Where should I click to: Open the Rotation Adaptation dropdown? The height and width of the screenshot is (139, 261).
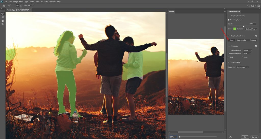click(247, 53)
